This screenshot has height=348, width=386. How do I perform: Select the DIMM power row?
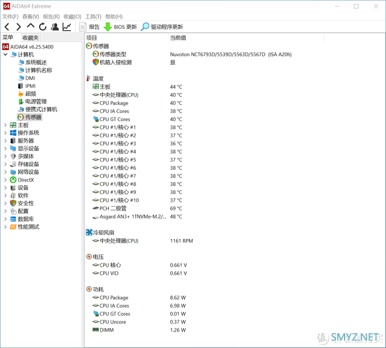tap(139, 330)
